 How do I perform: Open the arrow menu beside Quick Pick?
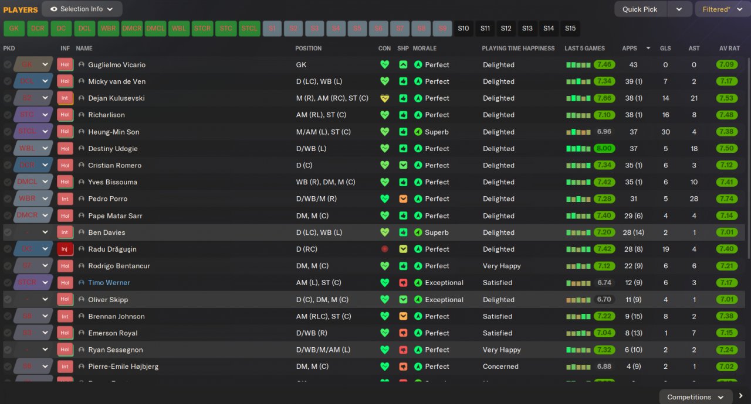point(679,9)
